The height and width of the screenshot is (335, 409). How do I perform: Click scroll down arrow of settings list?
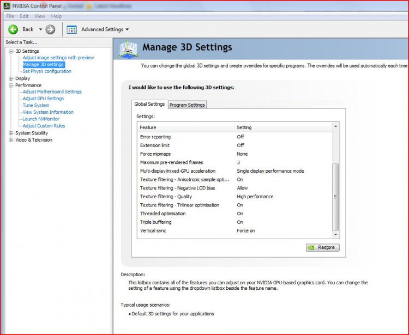click(x=336, y=234)
